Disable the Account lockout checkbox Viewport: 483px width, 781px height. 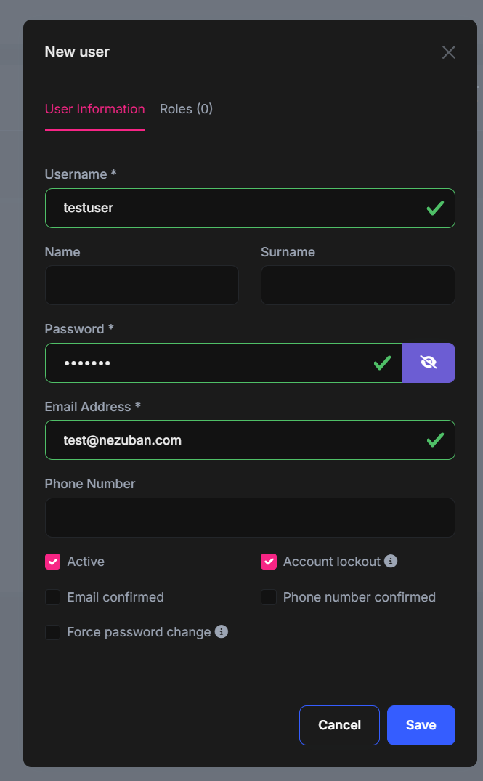point(269,562)
